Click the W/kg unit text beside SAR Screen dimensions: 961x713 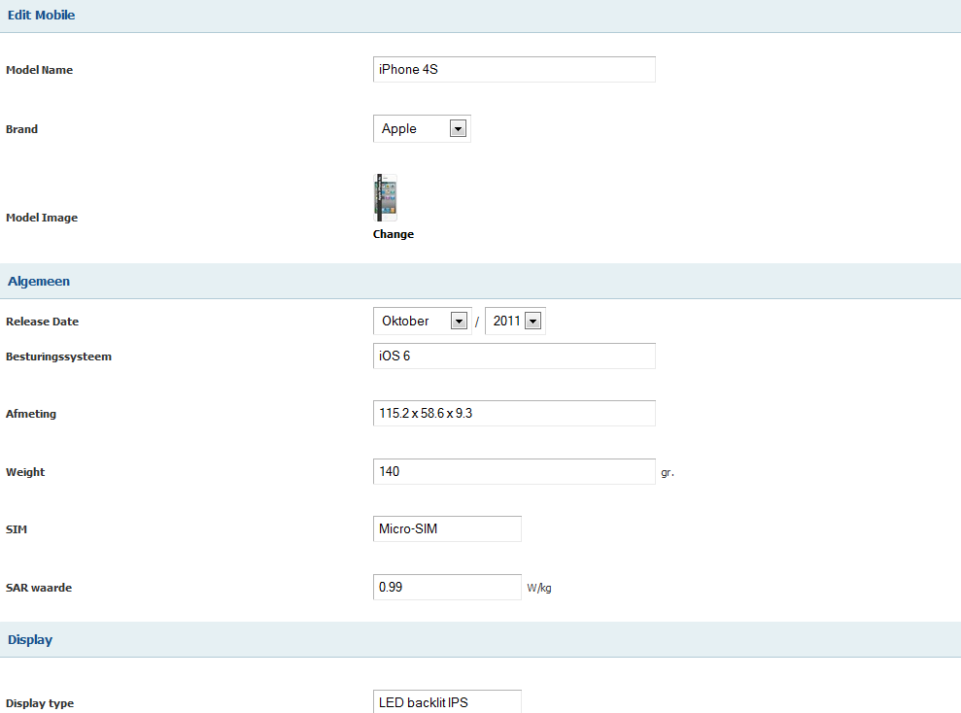coord(539,588)
